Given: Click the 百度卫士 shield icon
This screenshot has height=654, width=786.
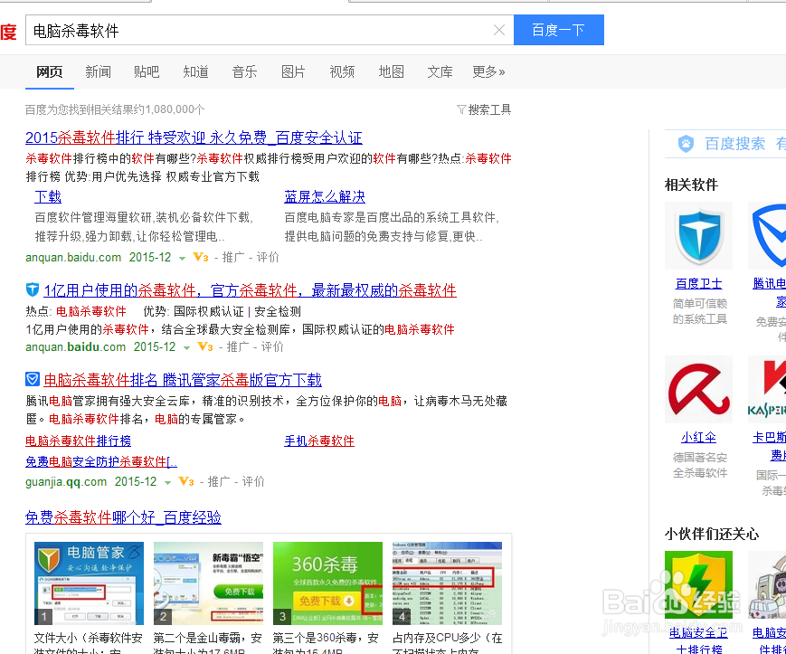Looking at the screenshot, I should 699,236.
